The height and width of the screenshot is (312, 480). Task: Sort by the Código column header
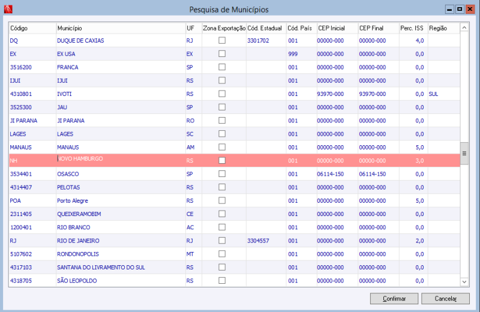32,28
